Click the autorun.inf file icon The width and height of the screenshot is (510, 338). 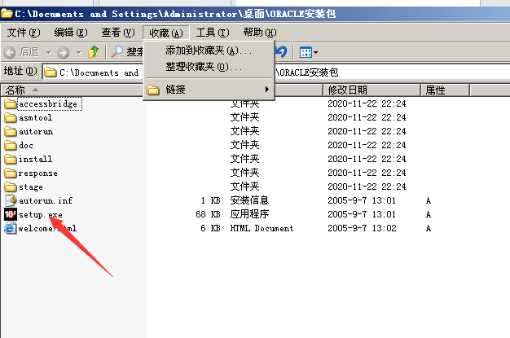[11, 200]
